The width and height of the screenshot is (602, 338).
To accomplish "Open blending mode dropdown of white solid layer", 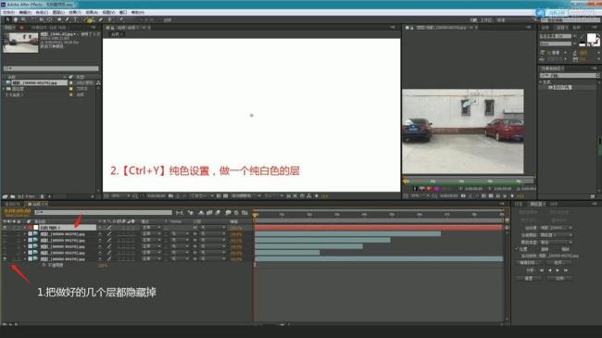I will coord(151,228).
